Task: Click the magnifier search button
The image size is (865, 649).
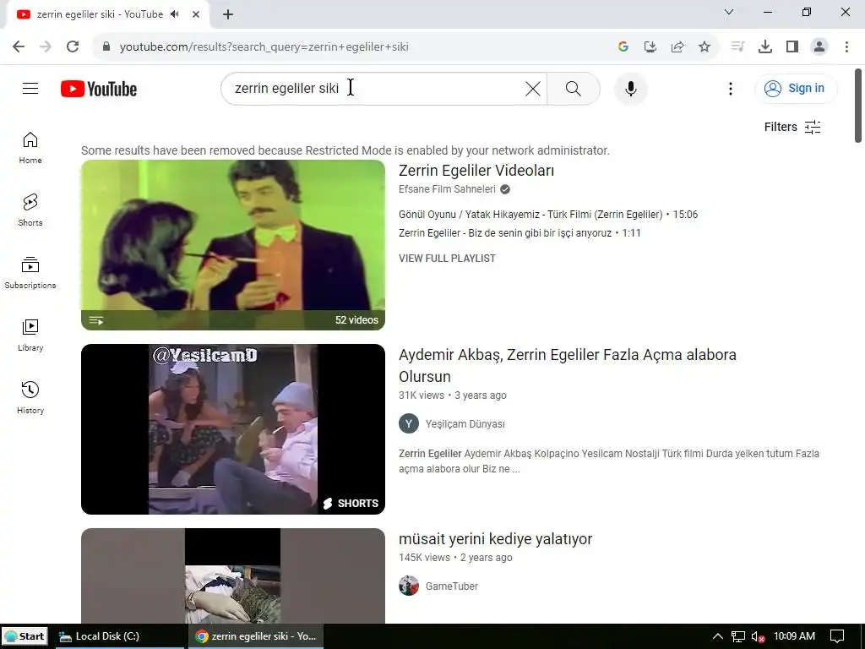Action: (x=574, y=88)
